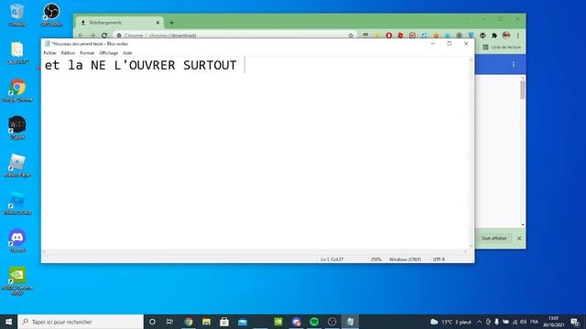The image size is (586, 329).
Task: Open Liste de lecture in Chrome
Action: pyautogui.click(x=502, y=48)
